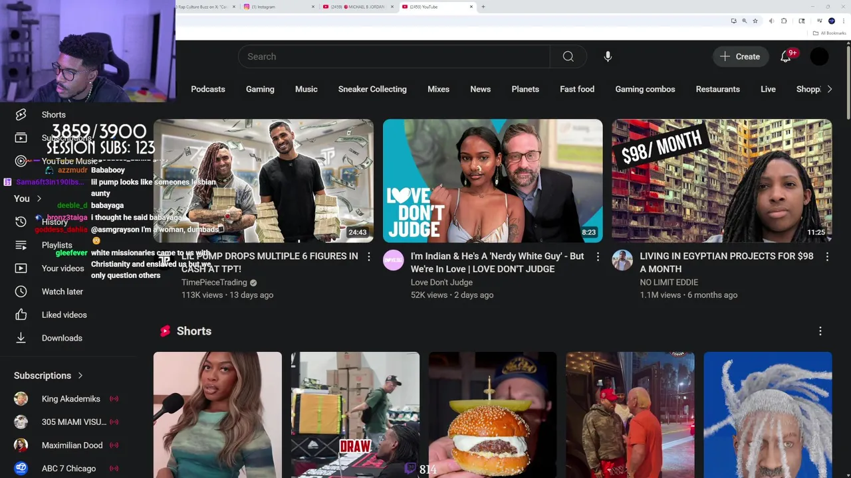The image size is (851, 478).
Task: Select the Fast food chip
Action: click(577, 89)
